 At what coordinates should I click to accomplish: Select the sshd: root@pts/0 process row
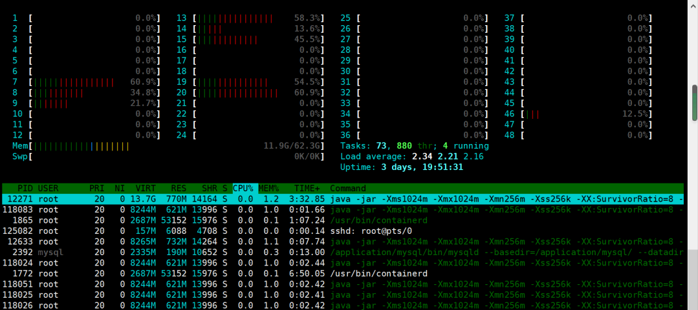click(343, 231)
